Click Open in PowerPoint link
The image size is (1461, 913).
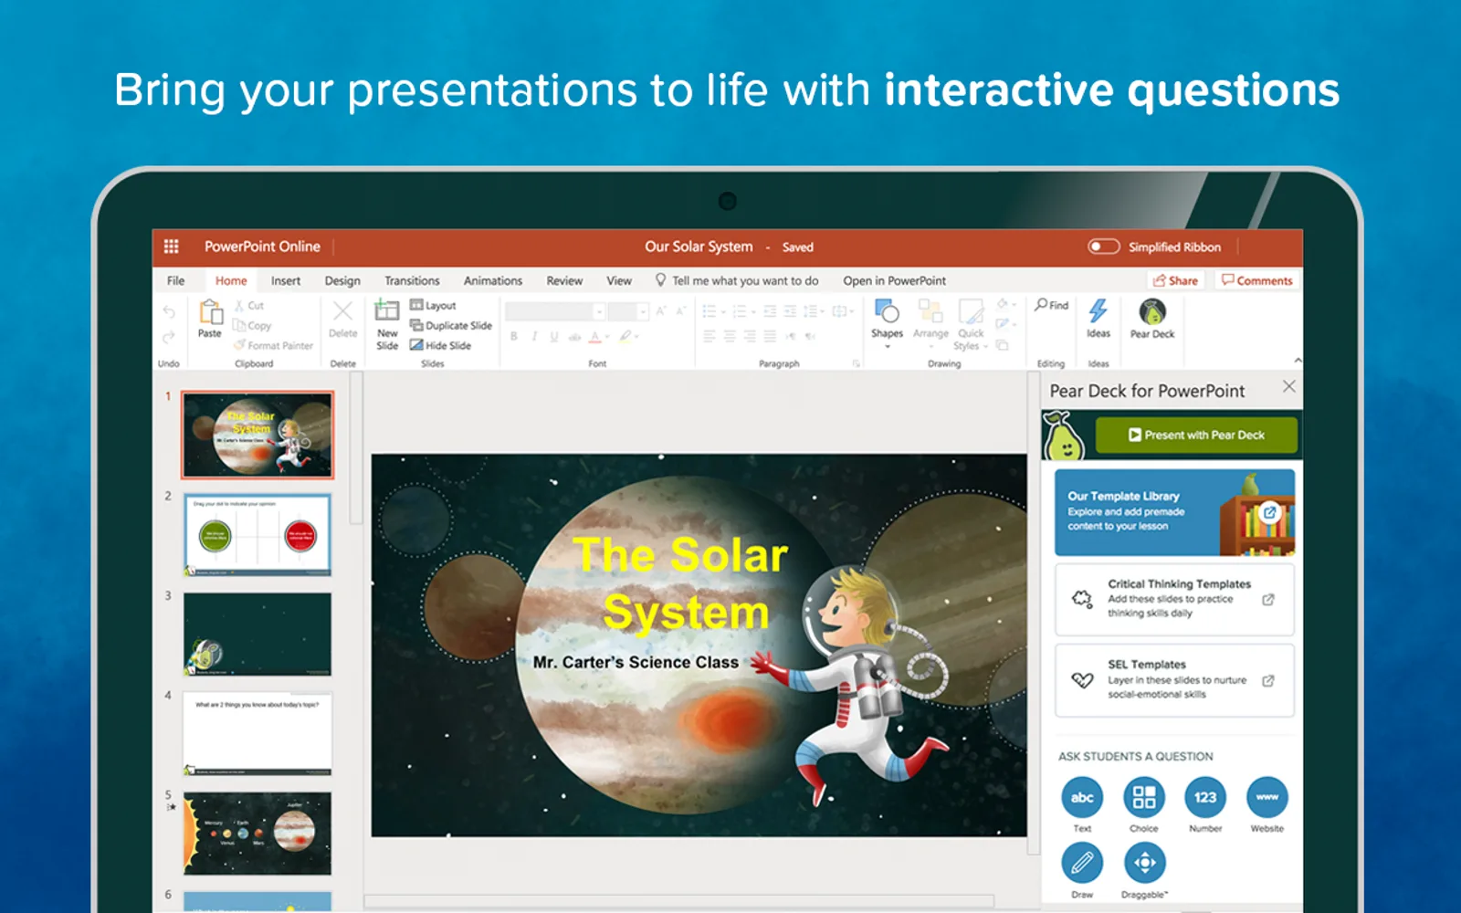[894, 280]
